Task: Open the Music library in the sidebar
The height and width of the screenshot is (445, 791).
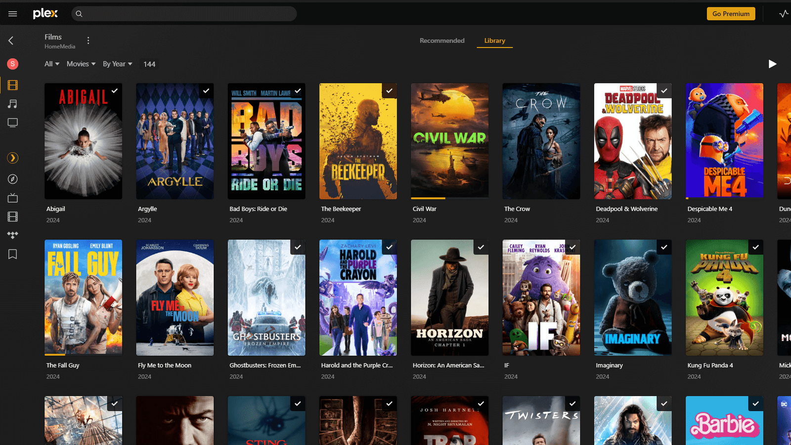Action: coord(12,104)
